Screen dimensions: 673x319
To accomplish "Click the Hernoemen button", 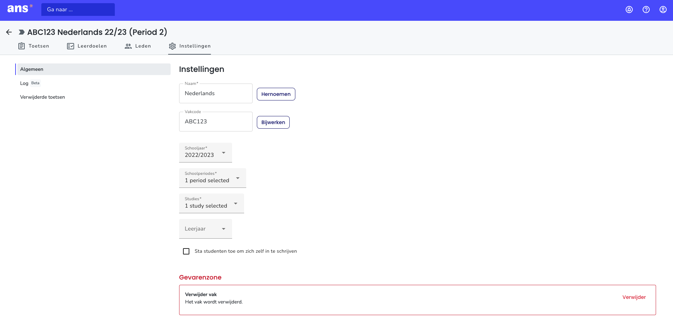I will (x=276, y=94).
